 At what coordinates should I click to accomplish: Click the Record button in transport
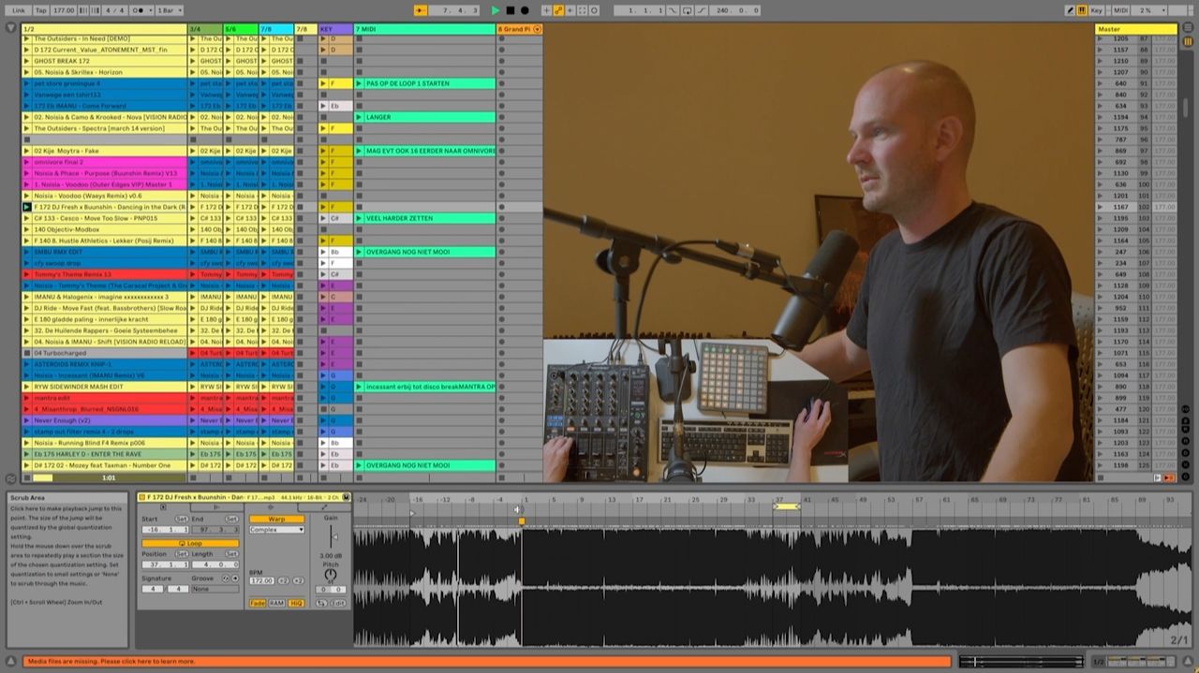[525, 10]
